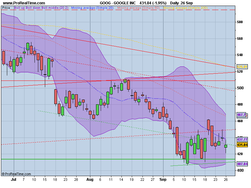Click the www.ProRealTime.com header text
Image resolution: width=251 pixels, height=188 pixels.
click(x=24, y=3)
